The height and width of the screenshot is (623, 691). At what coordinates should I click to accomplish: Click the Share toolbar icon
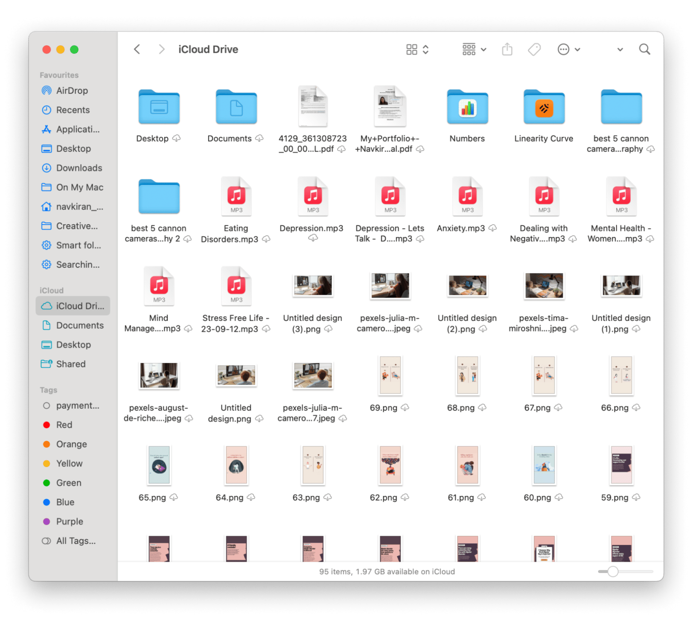coord(507,49)
